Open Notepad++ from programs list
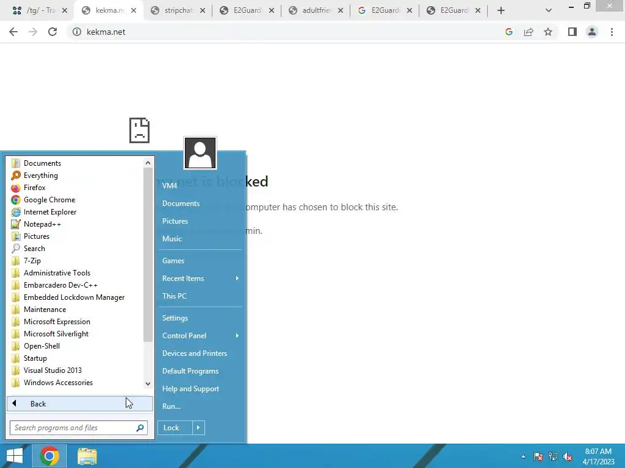 [x=42, y=224]
